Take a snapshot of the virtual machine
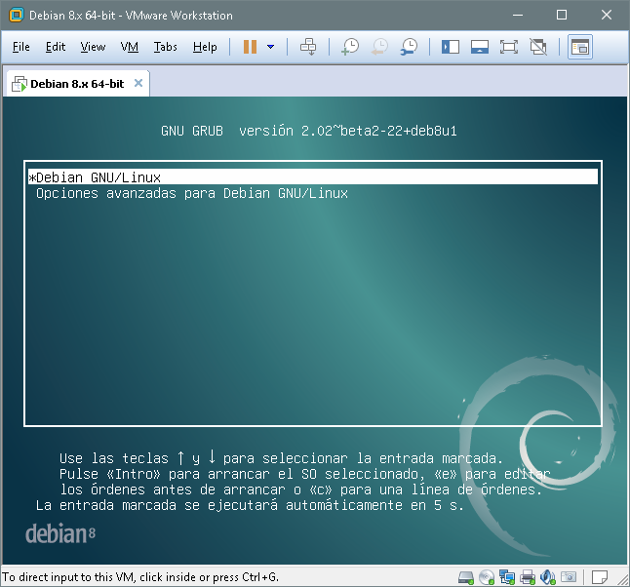Viewport: 630px width, 587px height. [x=350, y=47]
